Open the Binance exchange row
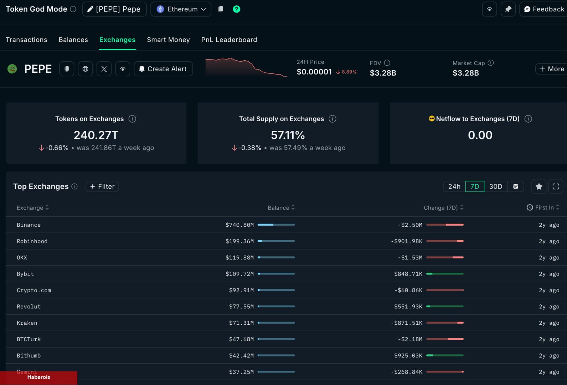This screenshot has height=385, width=567. [286, 225]
